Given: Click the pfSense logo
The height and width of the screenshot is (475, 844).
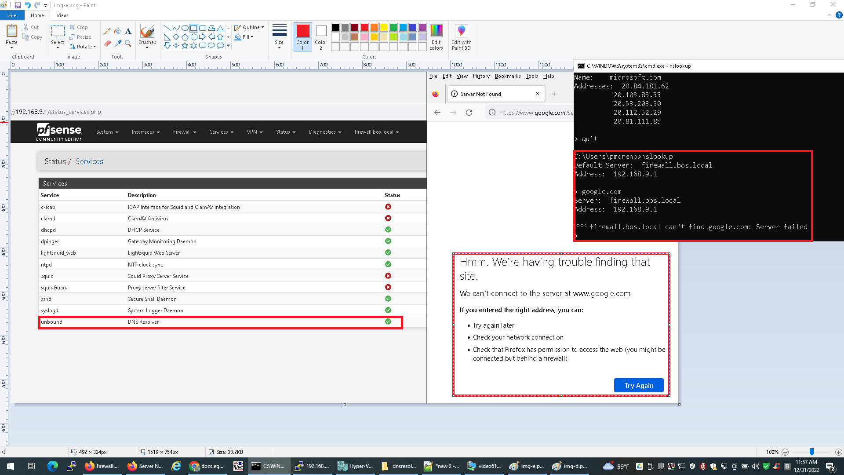Looking at the screenshot, I should [x=59, y=132].
